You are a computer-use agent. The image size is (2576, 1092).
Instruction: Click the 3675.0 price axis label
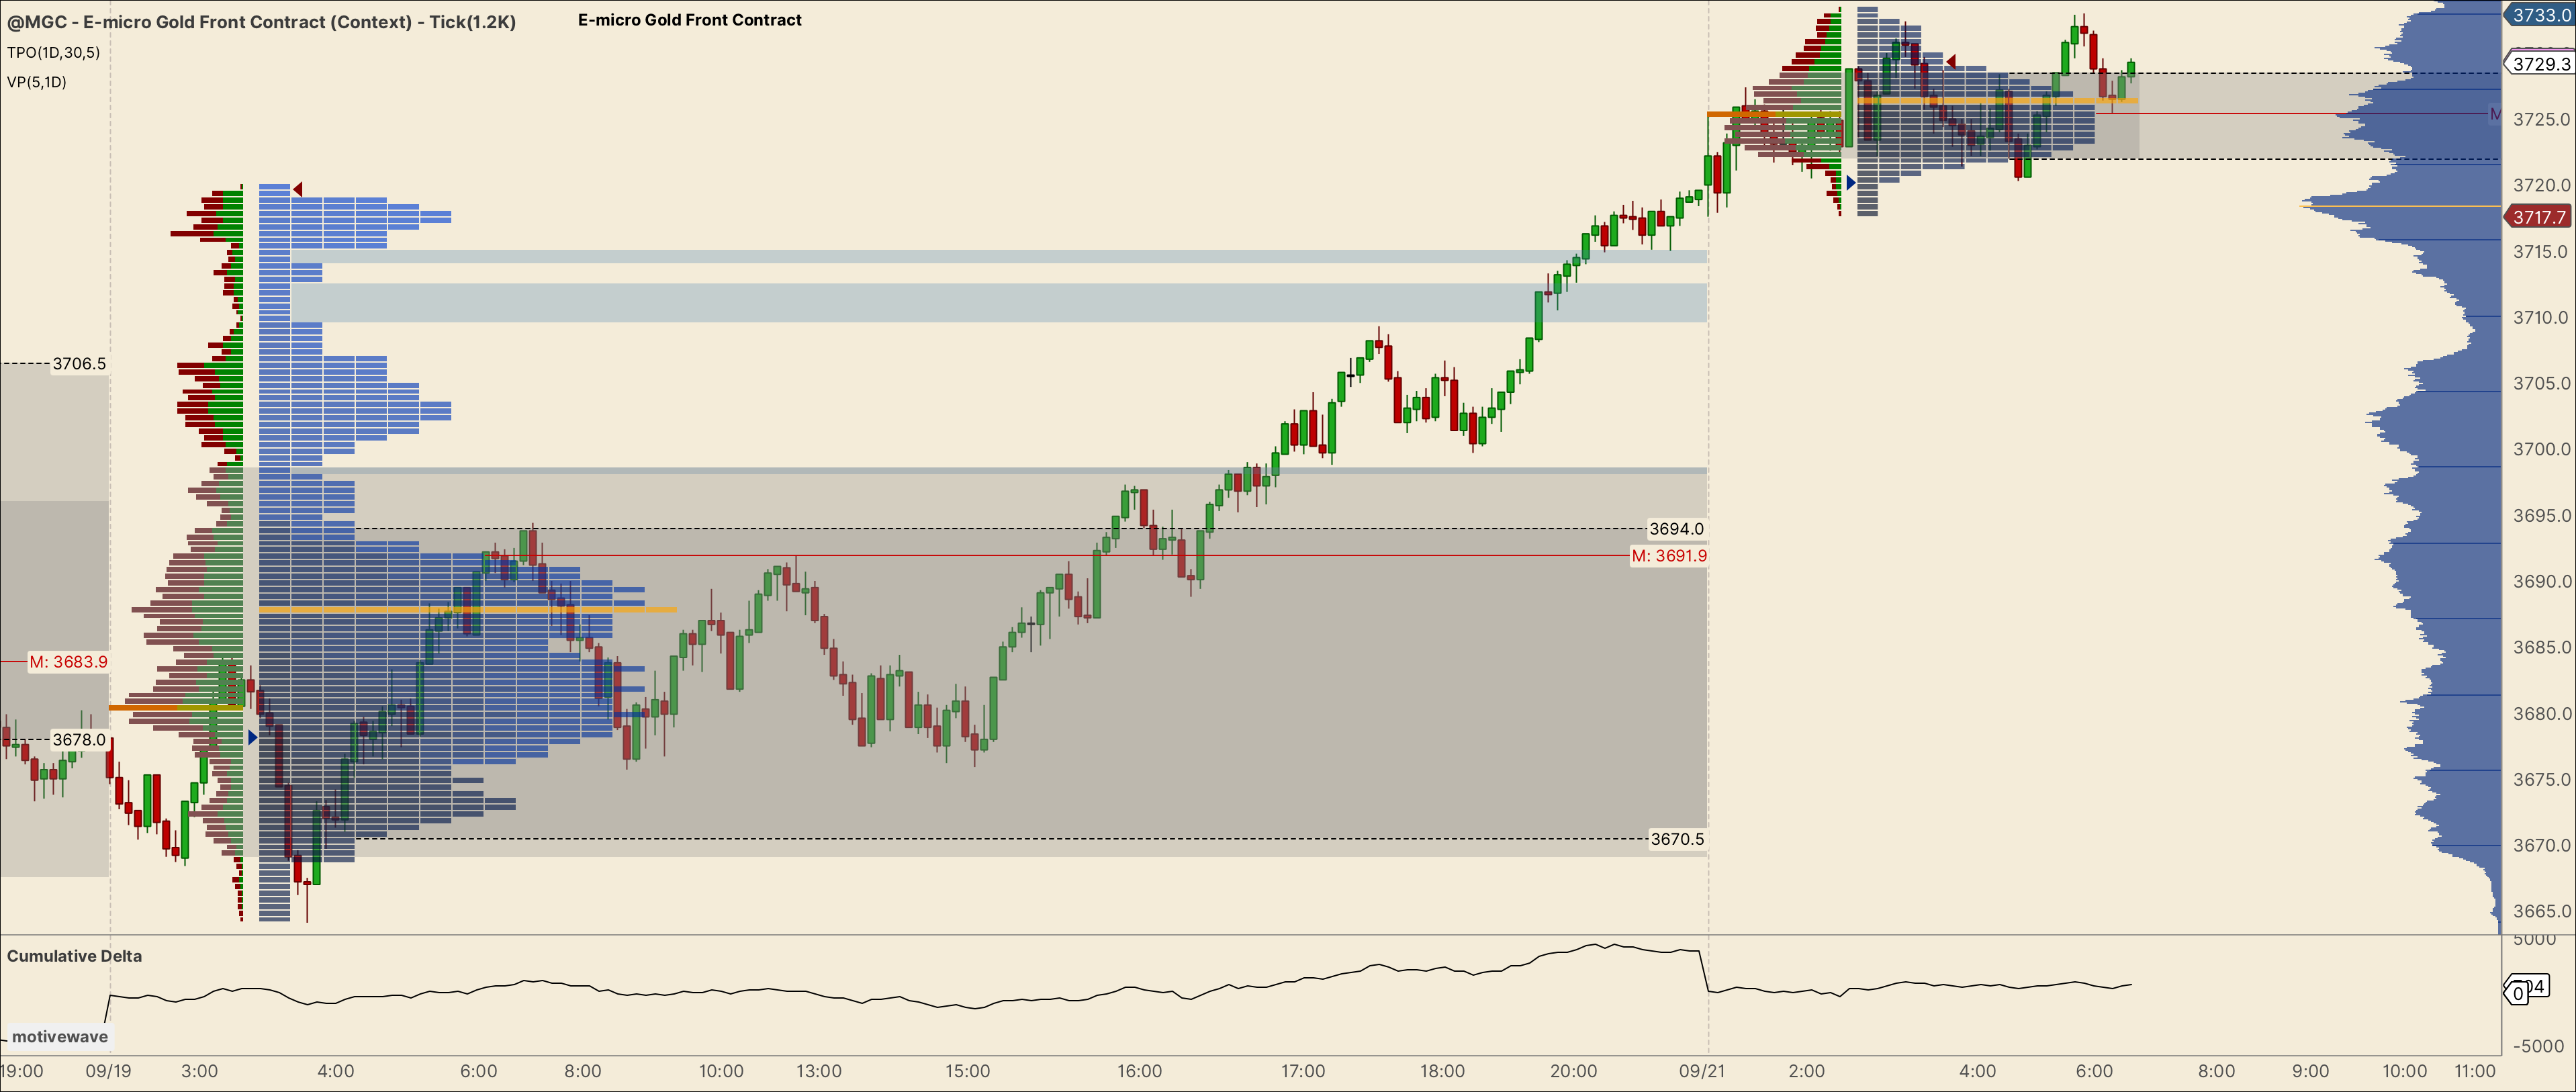click(x=2541, y=780)
